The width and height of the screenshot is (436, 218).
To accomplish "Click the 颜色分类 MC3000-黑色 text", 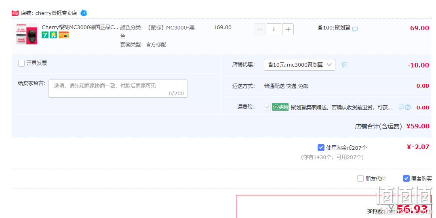I will 157,31.
